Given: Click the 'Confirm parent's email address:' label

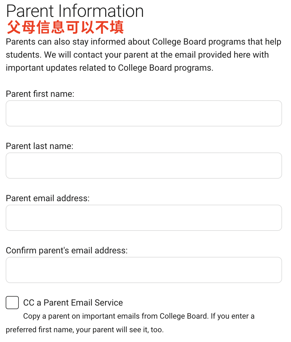Looking at the screenshot, I should point(67,250).
